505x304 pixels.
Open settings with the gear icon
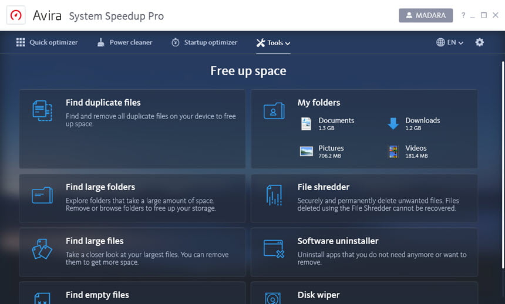(479, 42)
